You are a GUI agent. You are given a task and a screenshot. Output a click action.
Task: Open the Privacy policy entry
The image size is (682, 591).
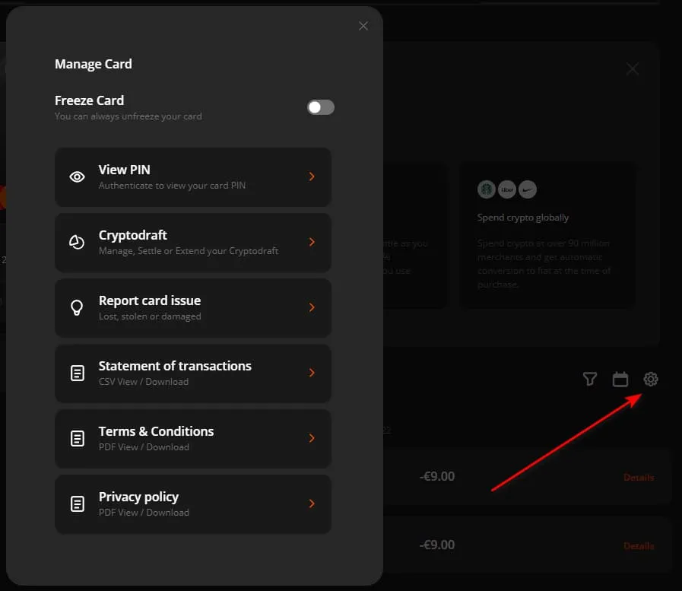point(193,504)
